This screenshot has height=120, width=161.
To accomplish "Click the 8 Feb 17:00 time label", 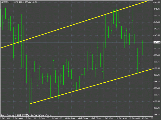I will pyautogui.click(x=70, y=118).
